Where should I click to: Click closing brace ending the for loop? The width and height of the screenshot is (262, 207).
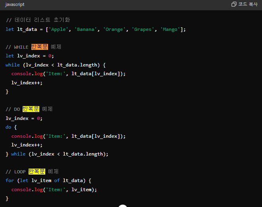coord(7,199)
